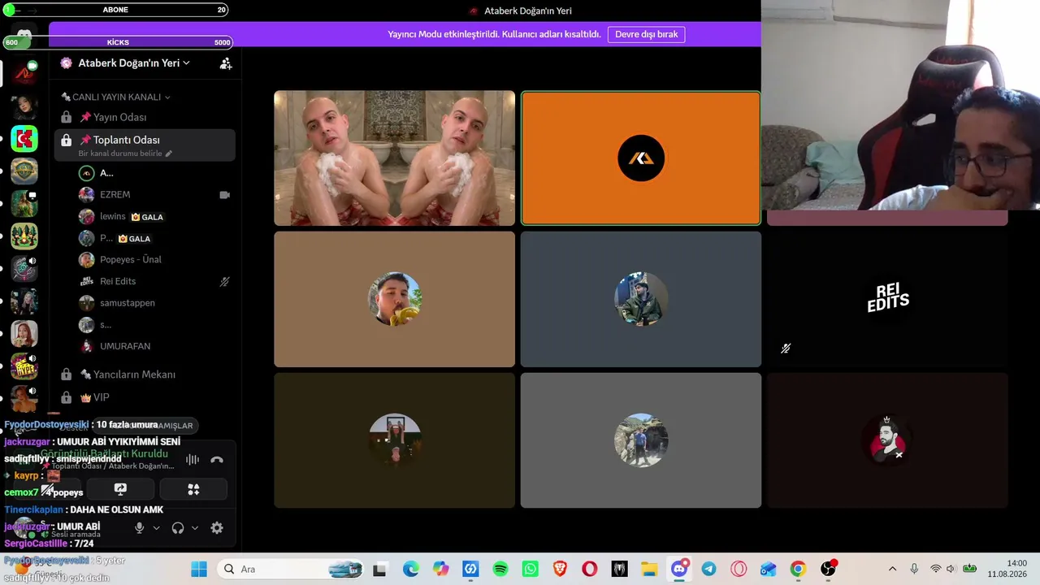Click the taskbar search box 'Ara'
Viewport: 1040px width, 585px height.
click(292, 570)
